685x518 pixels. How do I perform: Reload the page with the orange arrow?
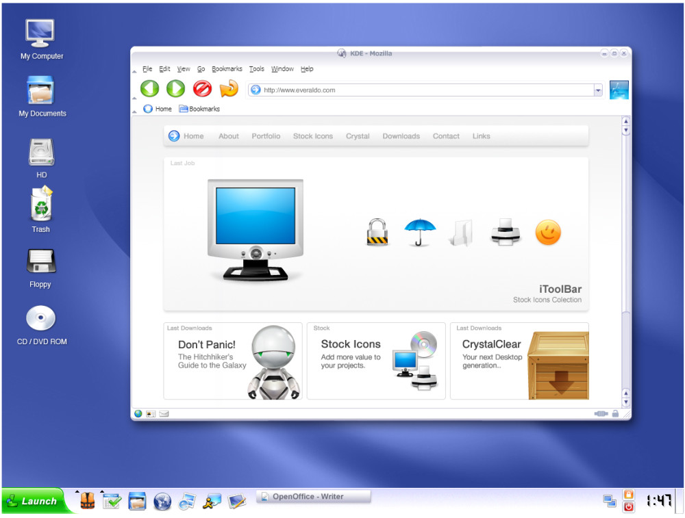tap(229, 88)
